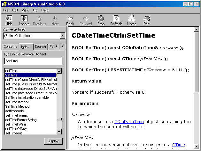Image resolution: width=201 pixels, height=151 pixels.
Task: Click 'timeNew' parameter name below the Parameters heading
Action: (x=81, y=115)
